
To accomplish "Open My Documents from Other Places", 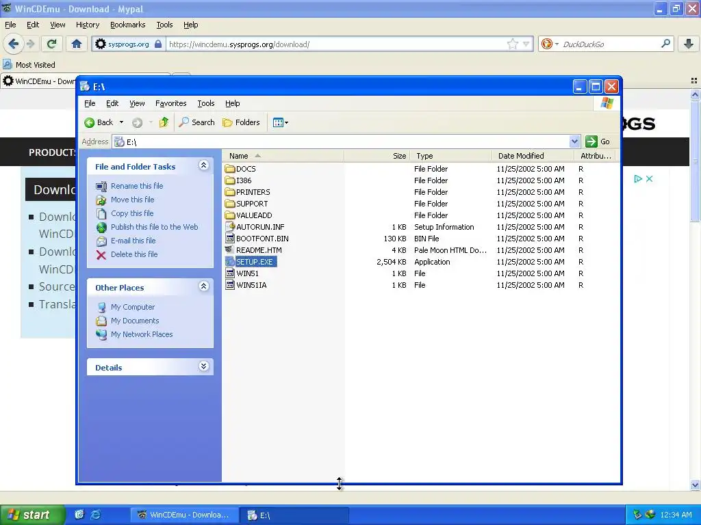I will [x=135, y=321].
